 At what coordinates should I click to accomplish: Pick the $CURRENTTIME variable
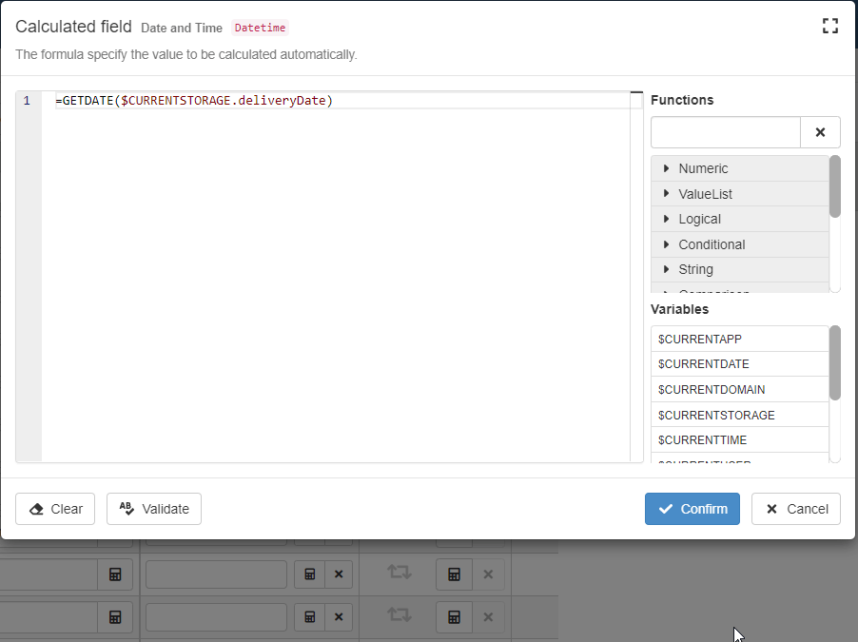tap(702, 440)
